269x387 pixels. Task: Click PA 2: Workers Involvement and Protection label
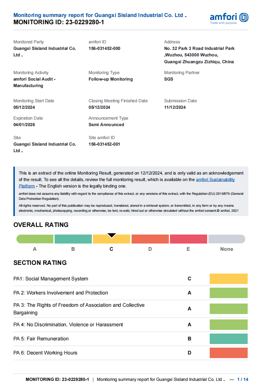coord(61,293)
